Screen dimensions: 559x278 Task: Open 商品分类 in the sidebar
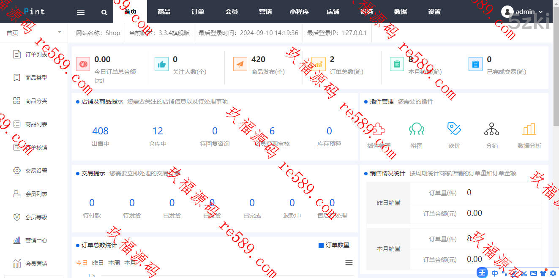pyautogui.click(x=36, y=101)
